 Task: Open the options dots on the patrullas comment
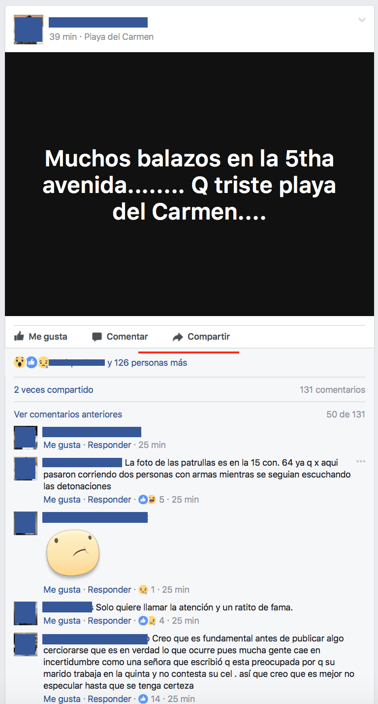pyautogui.click(x=361, y=462)
